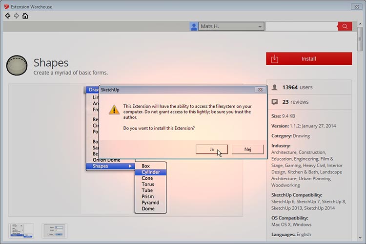
Task: Click the Drawing category text
Action: coord(302,136)
